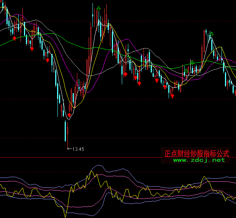Click green sell arrow at the highest peak

point(99,8)
